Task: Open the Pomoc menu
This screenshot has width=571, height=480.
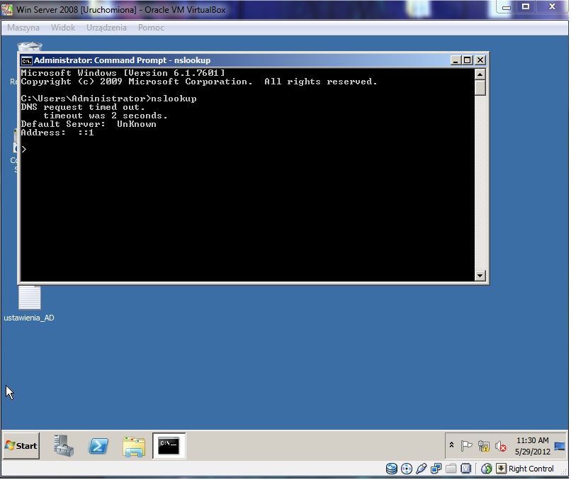Action: [x=151, y=28]
